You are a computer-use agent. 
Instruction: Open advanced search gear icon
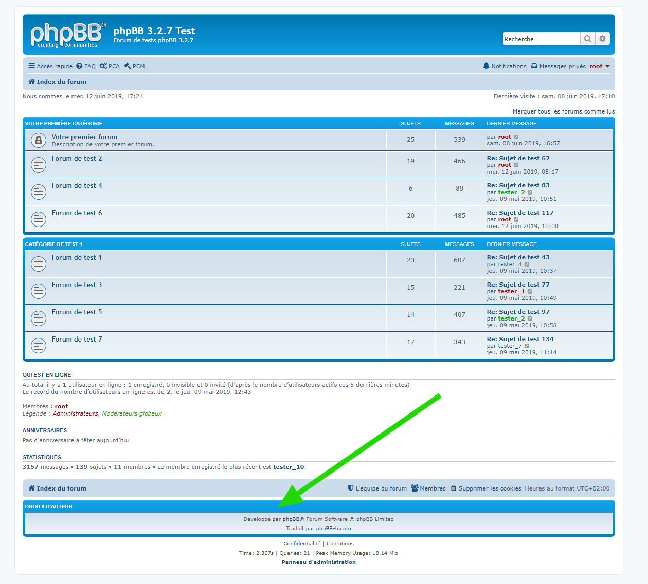(x=602, y=39)
